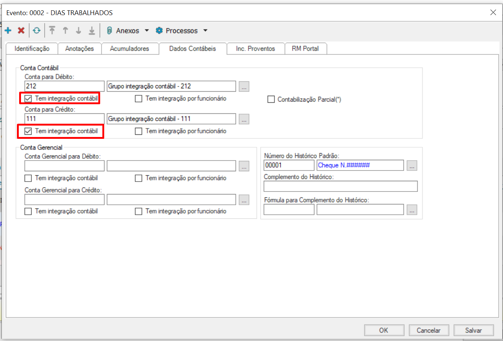Open the RM Portal tab
Viewport: 503px width, 341px height.
pos(305,49)
